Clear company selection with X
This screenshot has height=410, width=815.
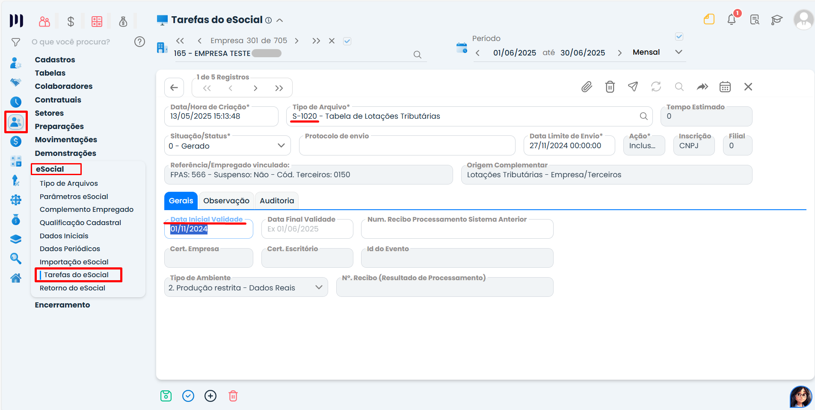(x=332, y=41)
